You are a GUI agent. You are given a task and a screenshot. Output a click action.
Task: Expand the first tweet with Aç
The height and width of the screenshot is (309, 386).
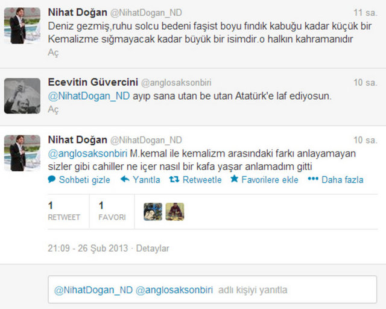click(x=53, y=53)
